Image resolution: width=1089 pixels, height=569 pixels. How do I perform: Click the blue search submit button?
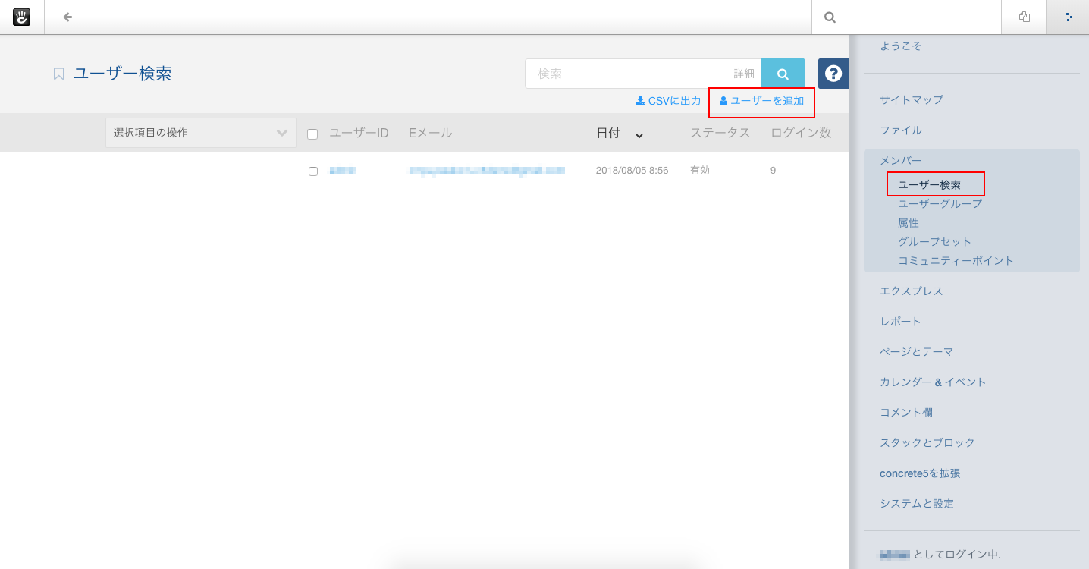pyautogui.click(x=783, y=74)
